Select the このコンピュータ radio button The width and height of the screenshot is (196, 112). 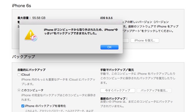pos(19,90)
